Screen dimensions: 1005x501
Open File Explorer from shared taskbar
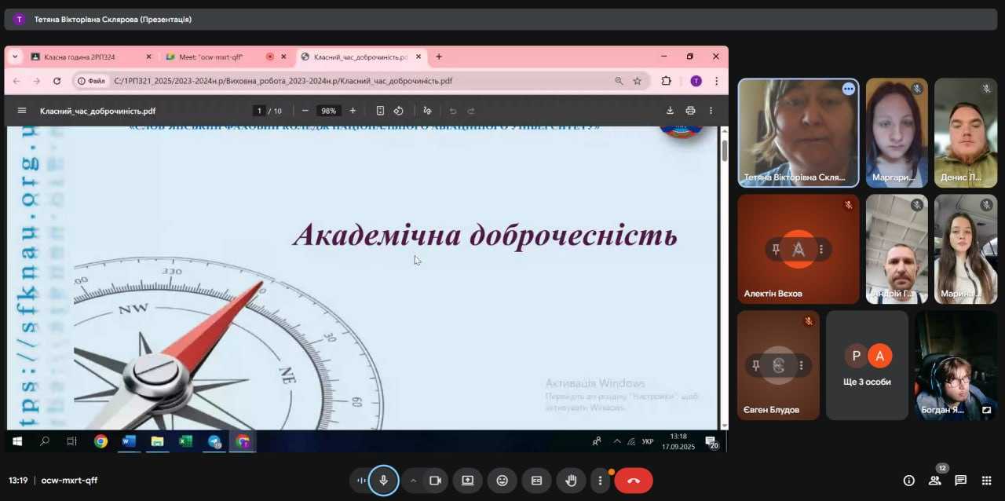157,441
